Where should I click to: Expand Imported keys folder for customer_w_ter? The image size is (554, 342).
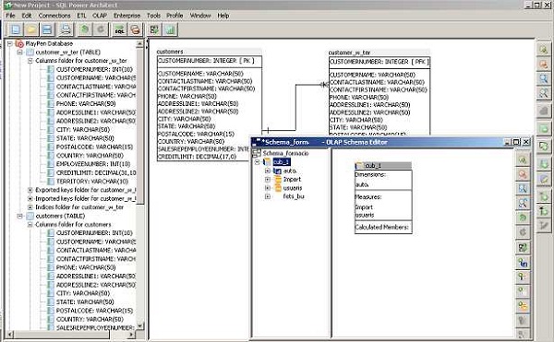[x=30, y=199]
